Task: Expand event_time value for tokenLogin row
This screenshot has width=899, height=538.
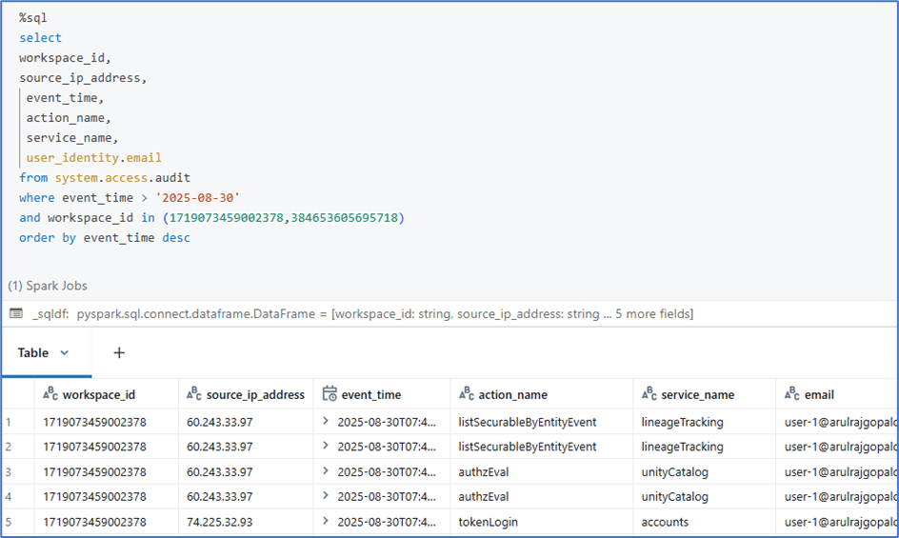Action: [x=326, y=522]
